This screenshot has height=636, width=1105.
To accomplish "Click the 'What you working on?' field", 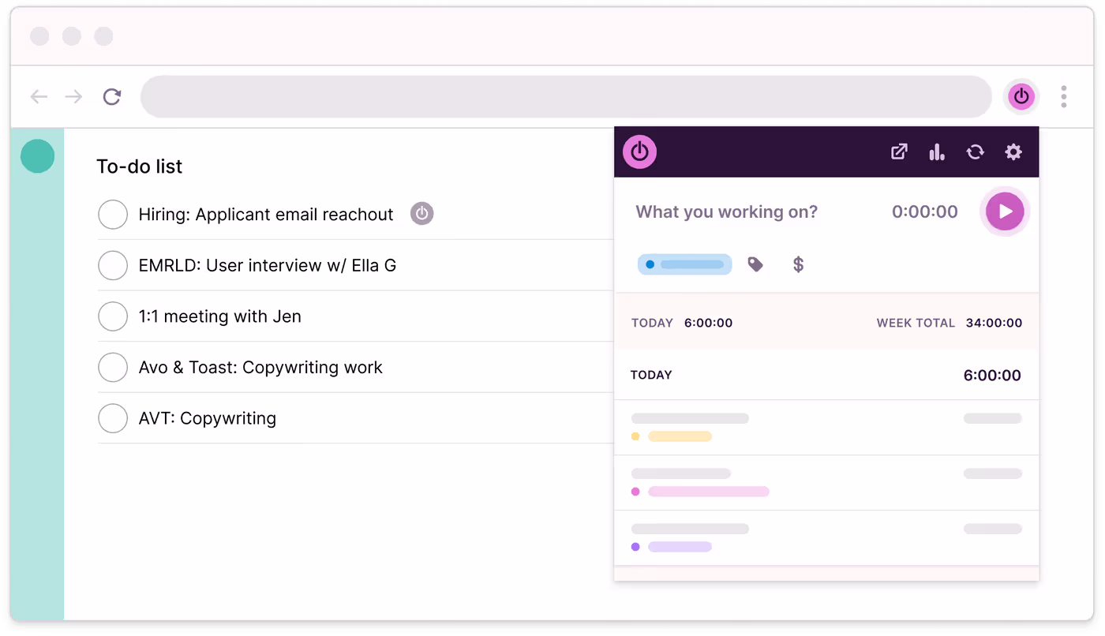I will click(x=726, y=211).
